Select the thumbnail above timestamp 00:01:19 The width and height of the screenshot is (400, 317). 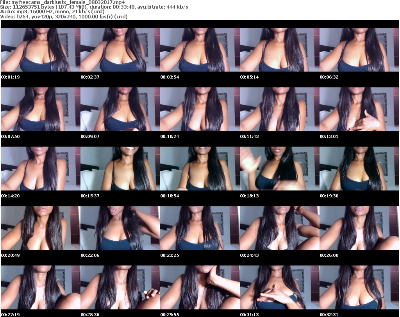tap(41, 50)
